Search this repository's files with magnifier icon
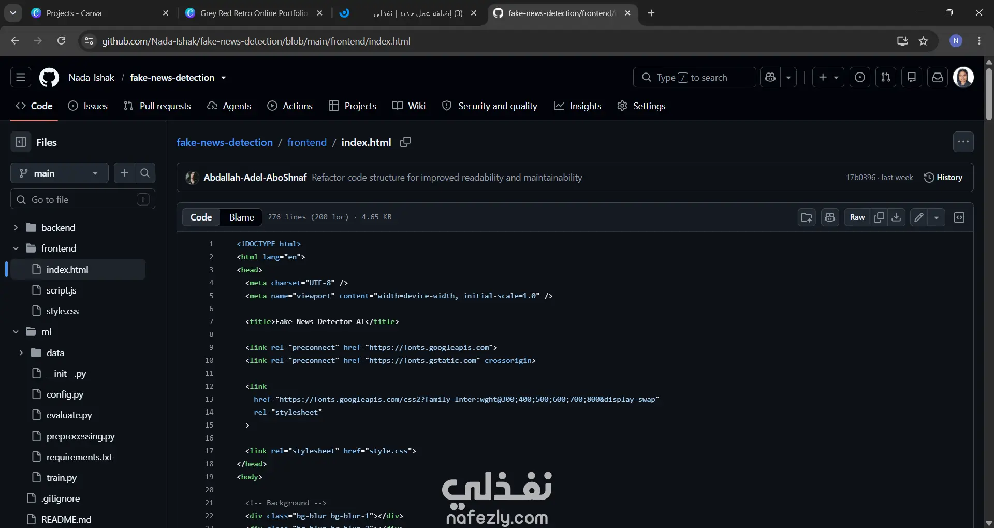The width and height of the screenshot is (994, 528). tap(145, 173)
